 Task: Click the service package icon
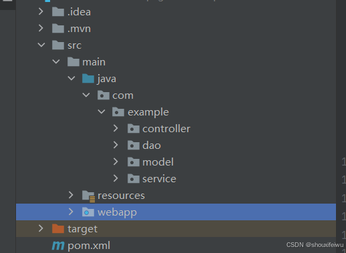tap(134, 179)
